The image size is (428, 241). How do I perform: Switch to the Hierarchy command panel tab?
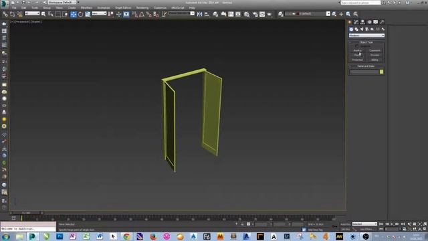[362, 22]
